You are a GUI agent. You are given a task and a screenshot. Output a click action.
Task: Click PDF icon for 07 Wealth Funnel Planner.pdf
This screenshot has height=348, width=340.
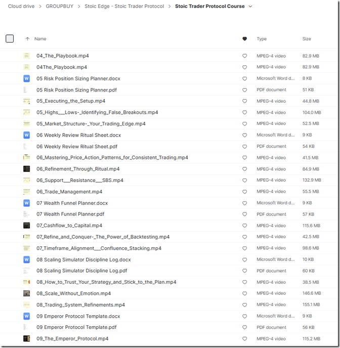[x=27, y=214]
